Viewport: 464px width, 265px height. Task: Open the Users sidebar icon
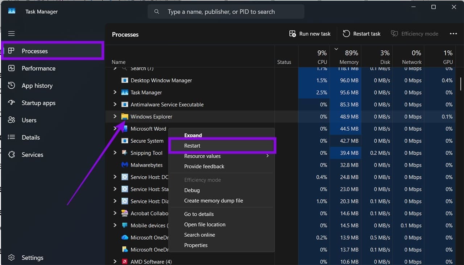(11, 120)
